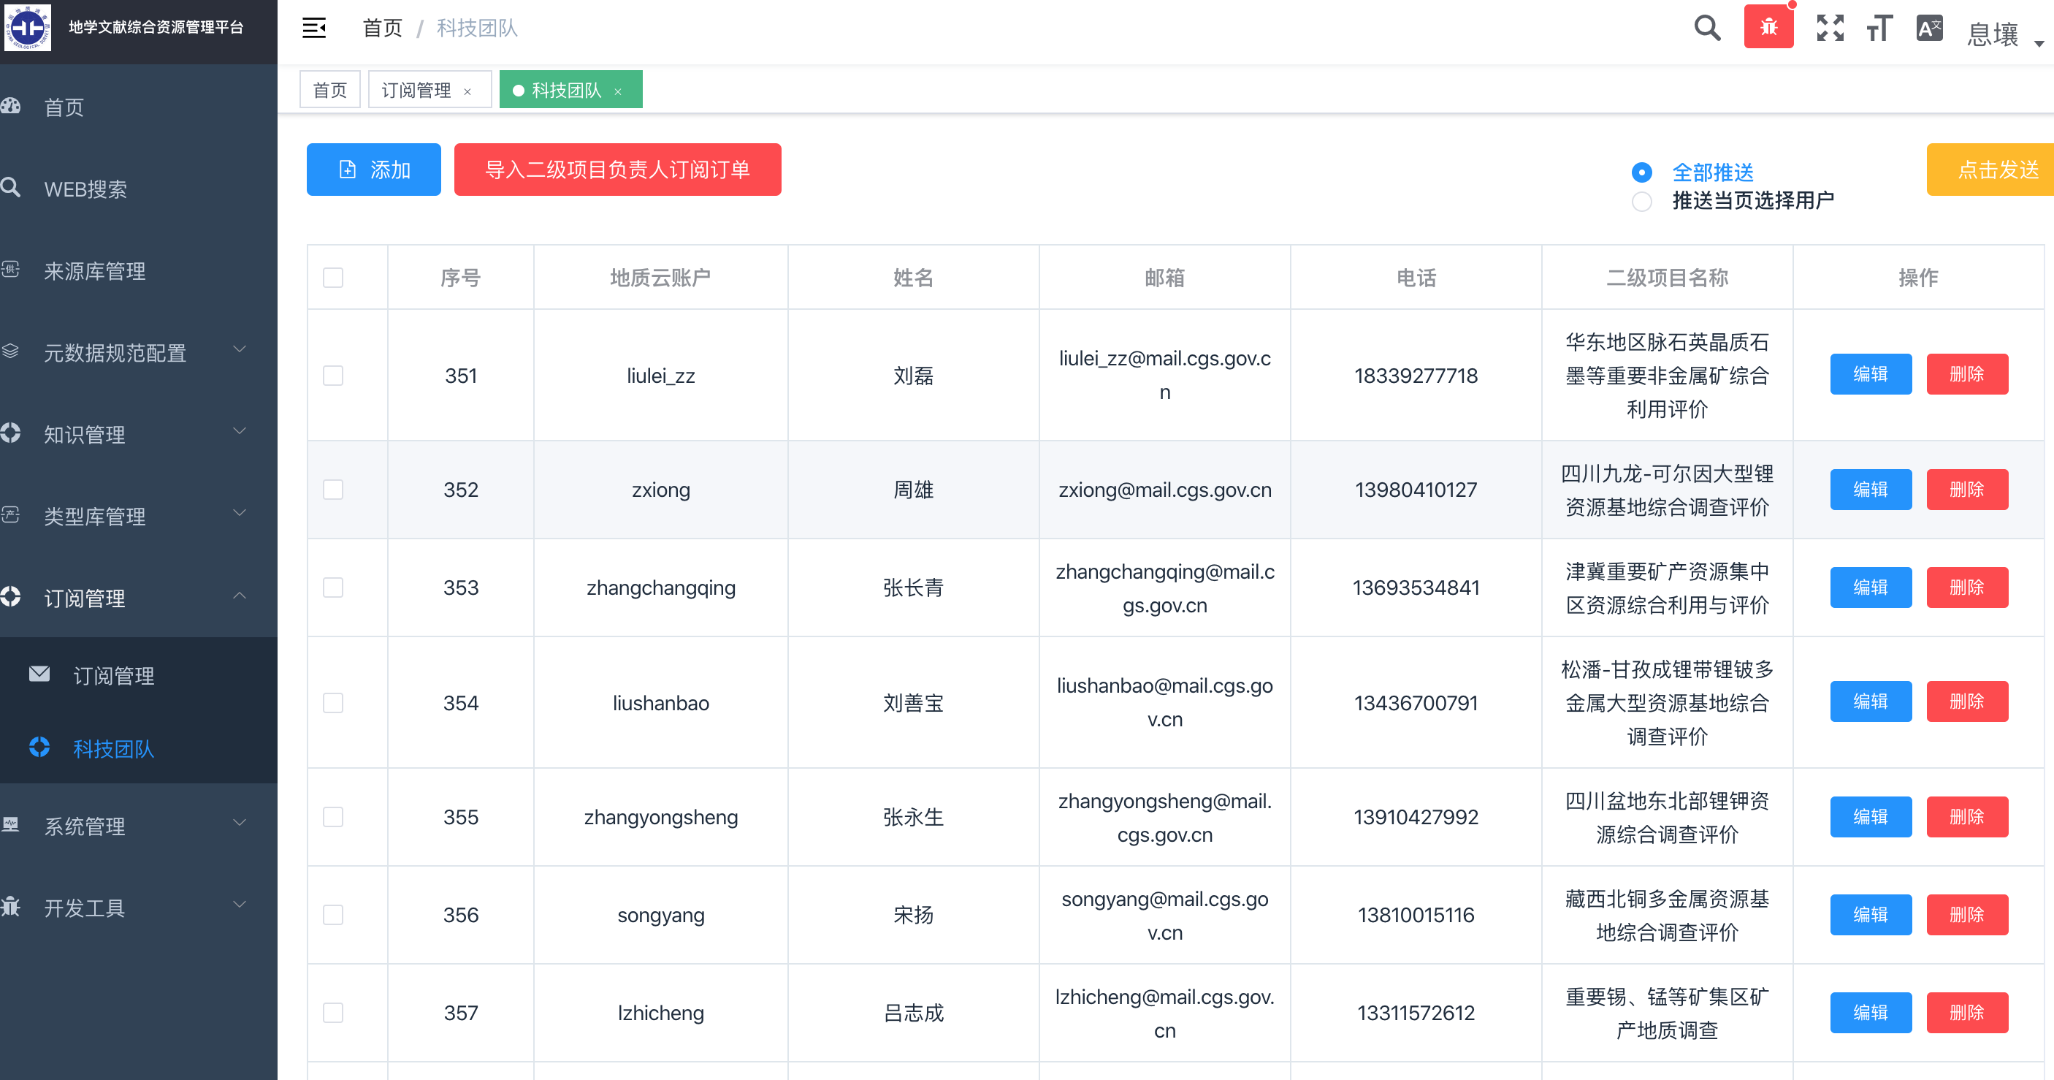
Task: Tick the checkbox for row 352
Action: [332, 489]
